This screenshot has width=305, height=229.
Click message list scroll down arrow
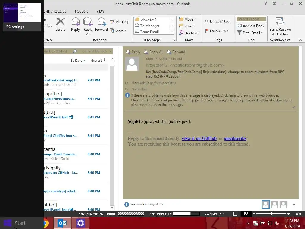[112, 208]
